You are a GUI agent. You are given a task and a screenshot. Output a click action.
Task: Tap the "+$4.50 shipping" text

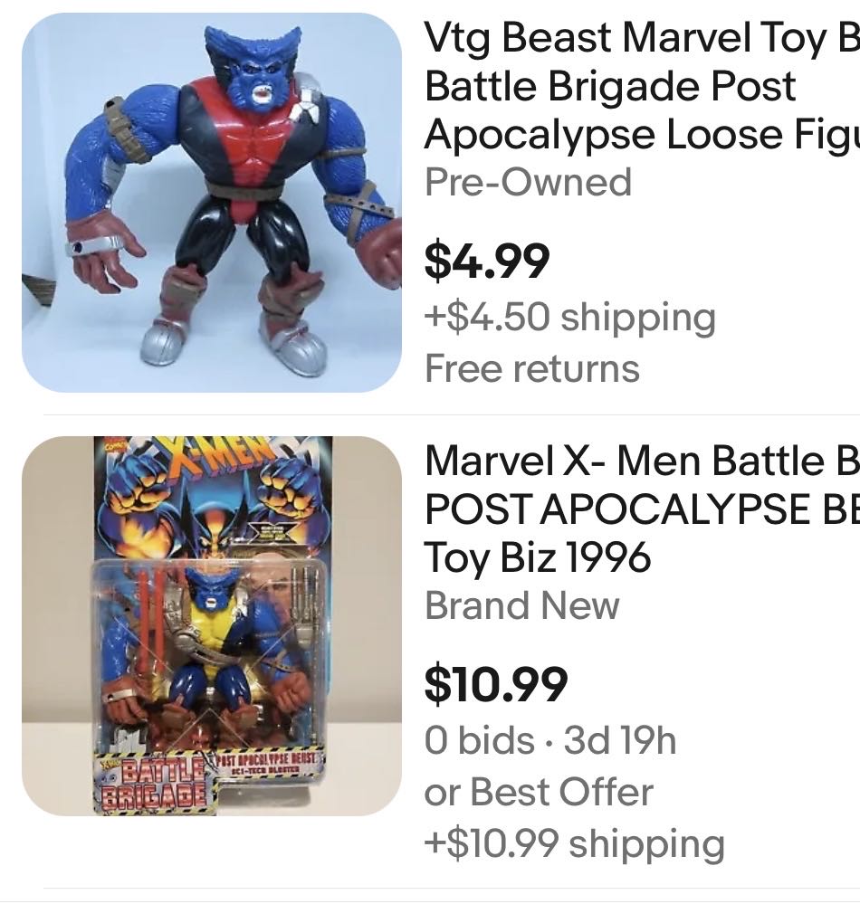pos(570,317)
